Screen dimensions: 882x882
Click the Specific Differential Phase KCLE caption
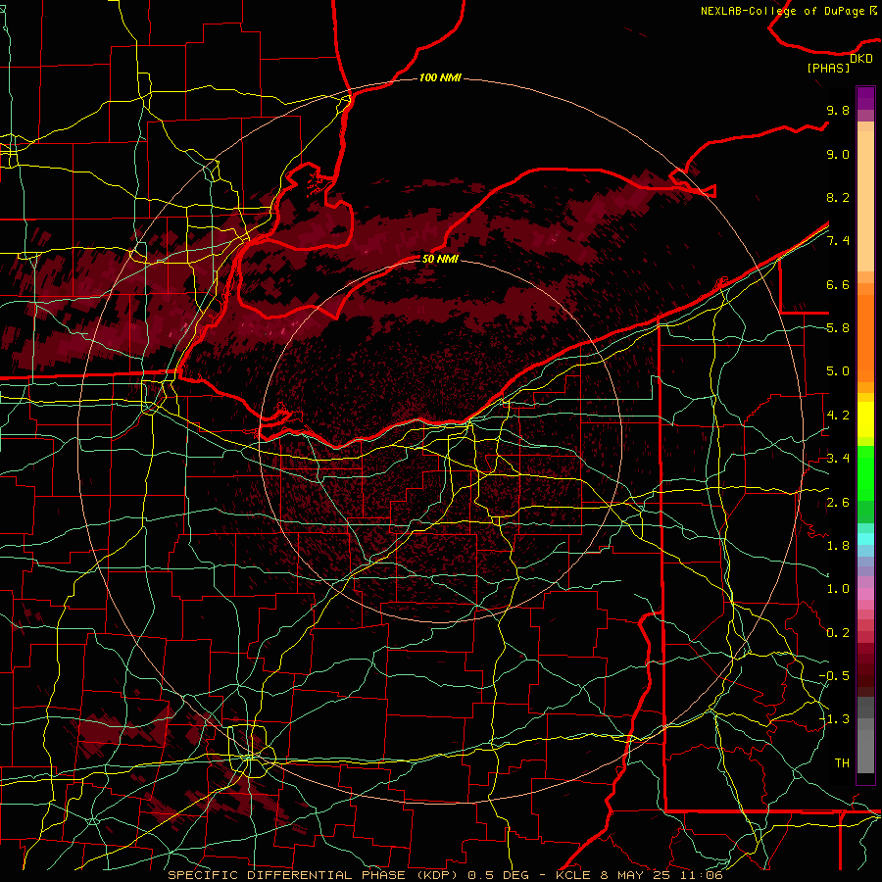pyautogui.click(x=445, y=875)
